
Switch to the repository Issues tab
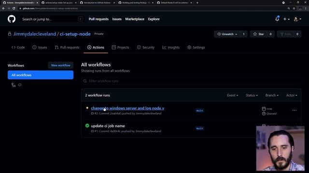(x=40, y=47)
